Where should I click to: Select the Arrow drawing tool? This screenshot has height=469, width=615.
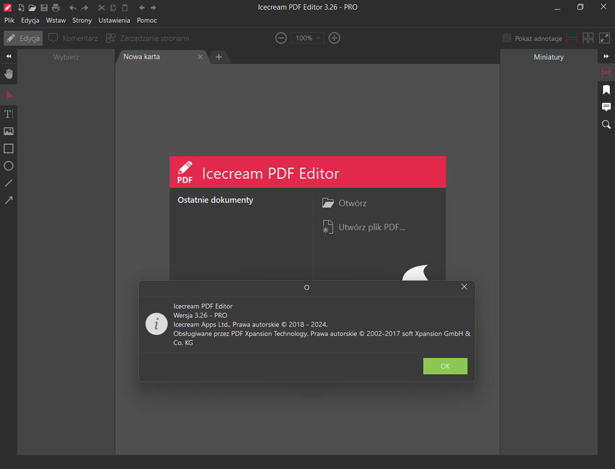[x=9, y=200]
